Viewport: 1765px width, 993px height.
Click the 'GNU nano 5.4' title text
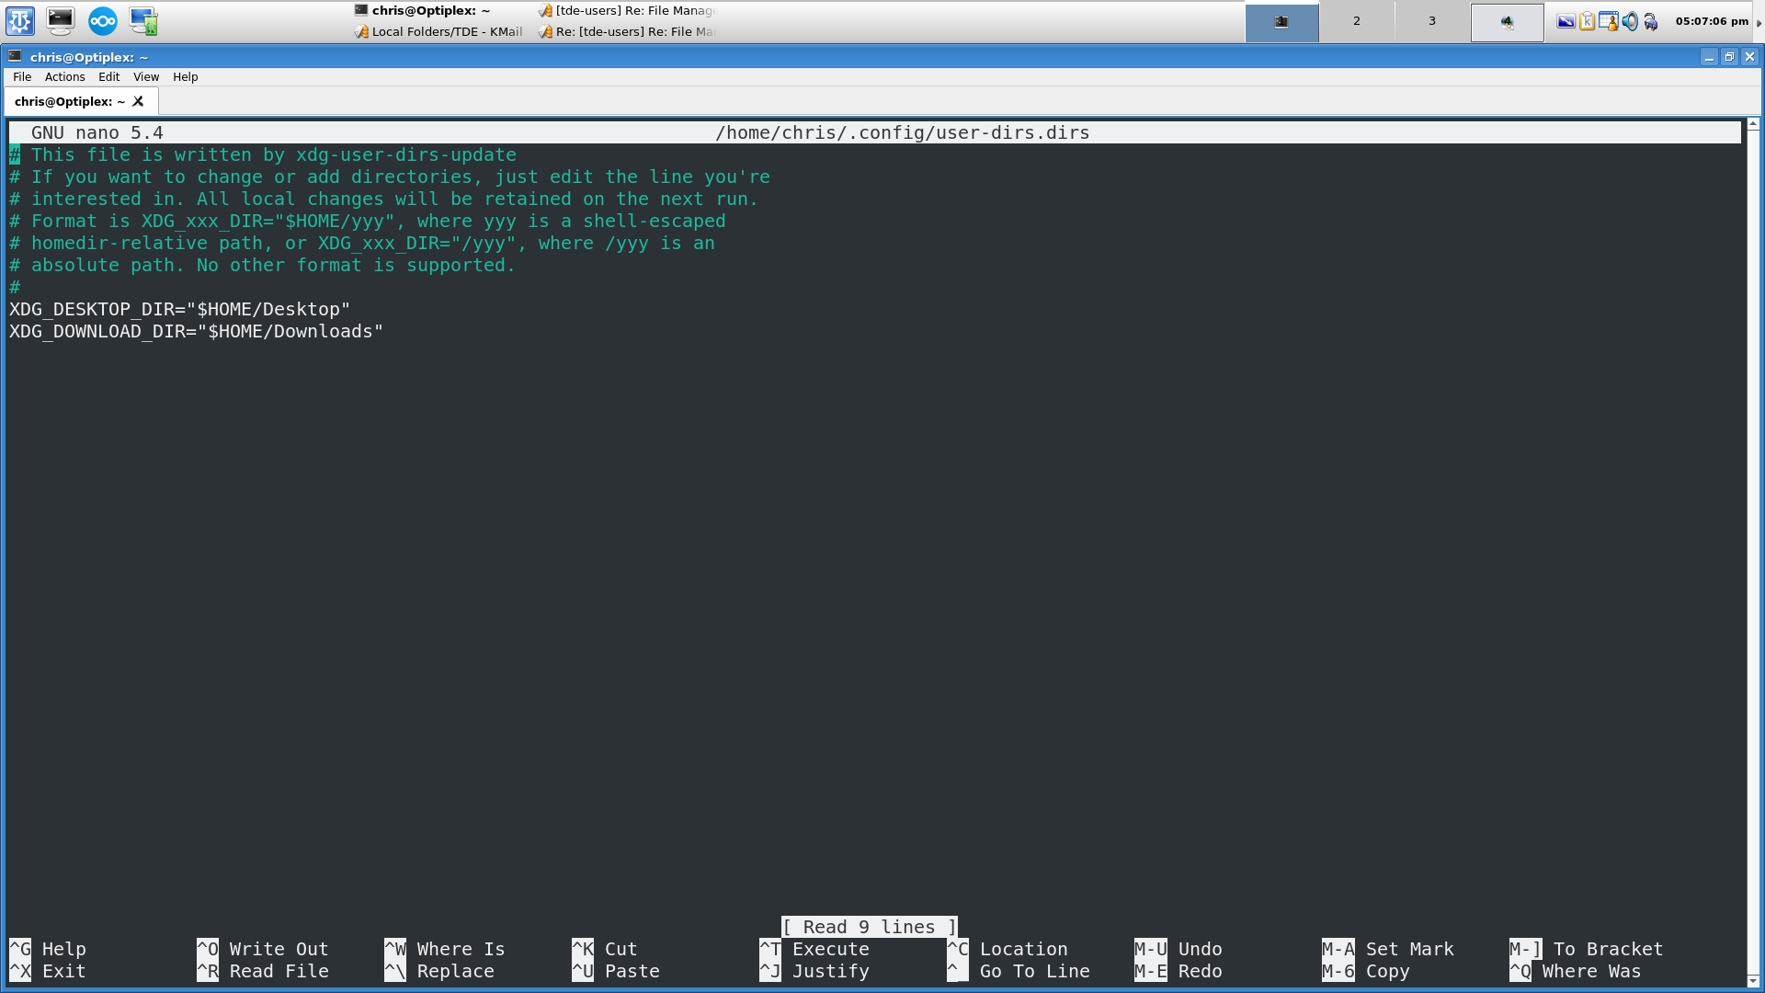coord(97,133)
